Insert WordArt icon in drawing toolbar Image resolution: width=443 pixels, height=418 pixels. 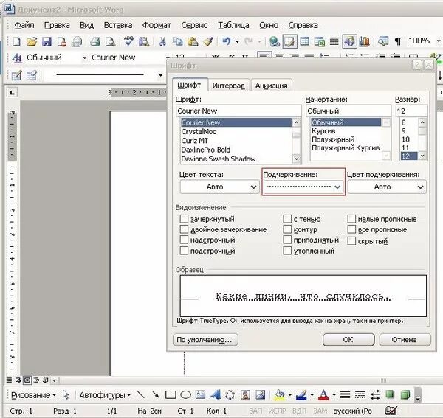point(216,394)
